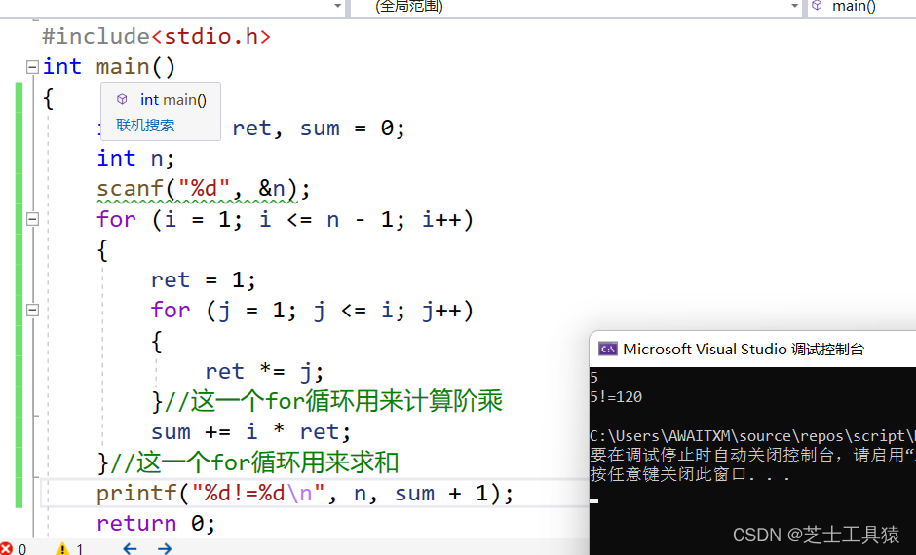Click the cube icon in the int main() tooltip
Image resolution: width=916 pixels, height=555 pixels.
(x=122, y=99)
